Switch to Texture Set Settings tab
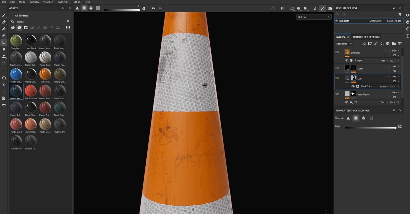 pos(366,37)
